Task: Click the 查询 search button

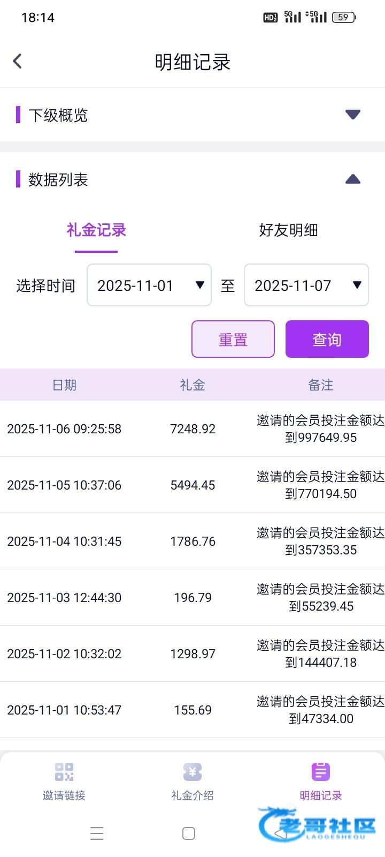Action: coord(327,339)
